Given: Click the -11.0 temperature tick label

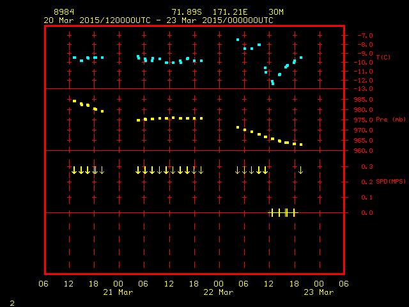Looking at the screenshot, I should click(x=364, y=71).
